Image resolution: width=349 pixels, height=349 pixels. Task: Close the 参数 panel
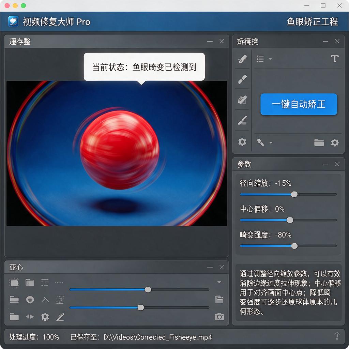click(337, 164)
